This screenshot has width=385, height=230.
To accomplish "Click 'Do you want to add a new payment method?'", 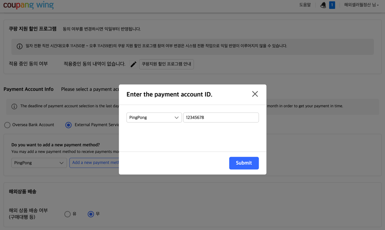I will click(x=56, y=145).
